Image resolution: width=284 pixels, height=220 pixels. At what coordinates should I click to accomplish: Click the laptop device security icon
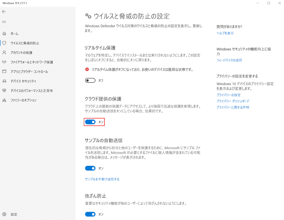4,81
